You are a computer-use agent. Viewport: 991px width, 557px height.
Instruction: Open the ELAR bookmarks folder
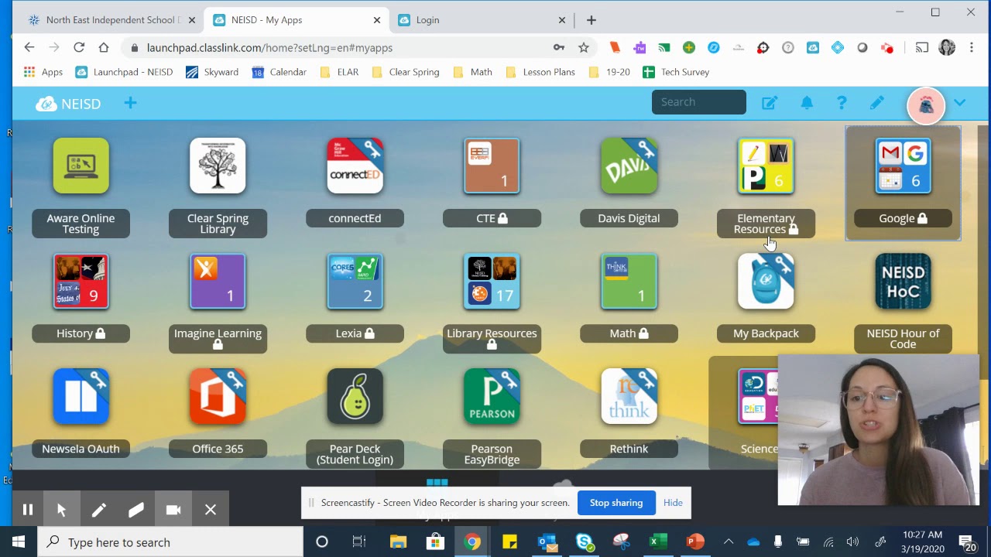click(339, 72)
